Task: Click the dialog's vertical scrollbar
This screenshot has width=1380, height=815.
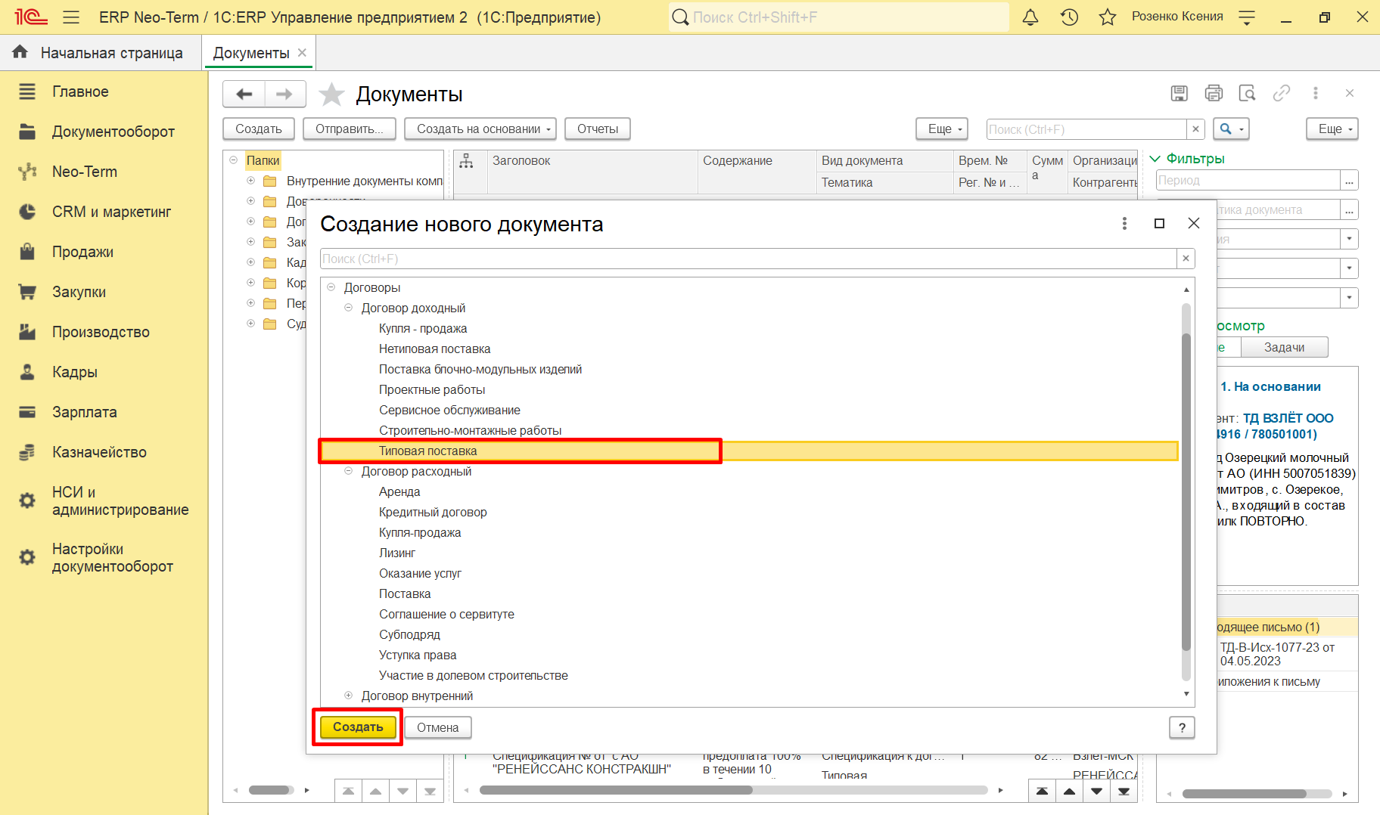Action: point(1186,491)
